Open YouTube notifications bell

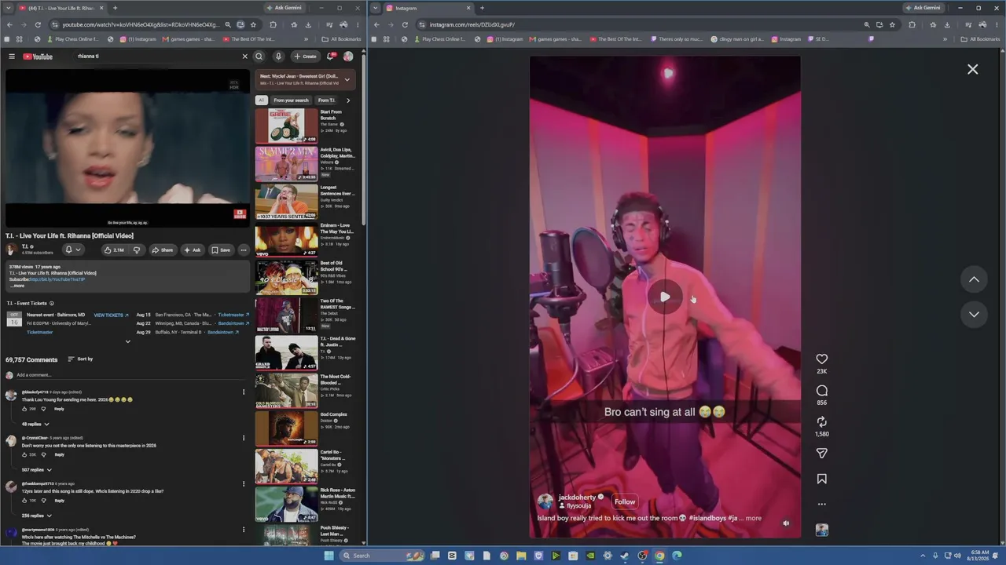(331, 56)
